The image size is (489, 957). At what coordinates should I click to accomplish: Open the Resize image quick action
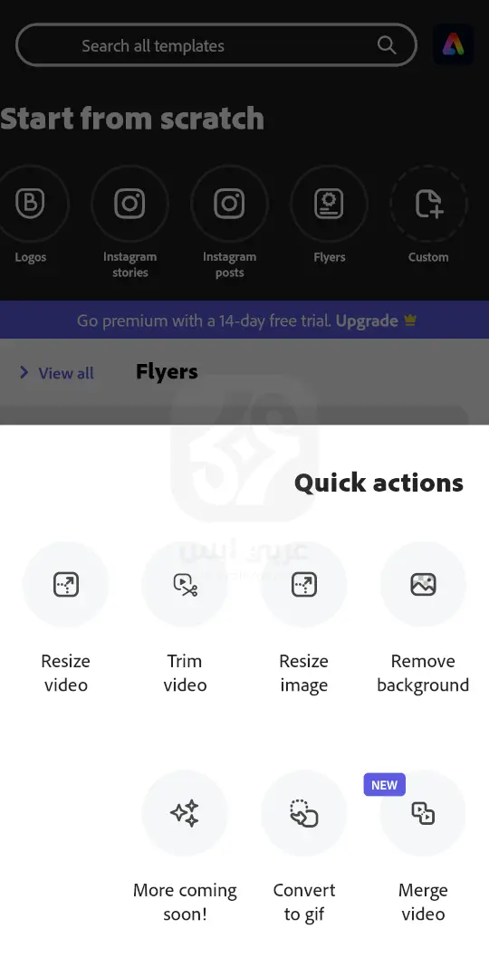[x=304, y=585]
